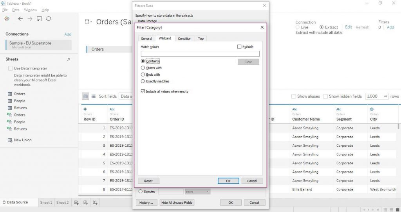The height and width of the screenshot is (212, 401).
Task: Cancel the Filter [Category] dialog
Action: (x=252, y=181)
